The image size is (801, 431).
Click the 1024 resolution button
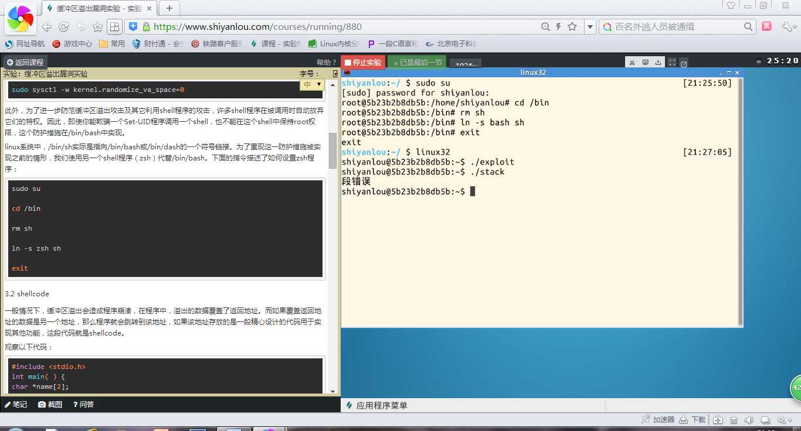tap(466, 63)
